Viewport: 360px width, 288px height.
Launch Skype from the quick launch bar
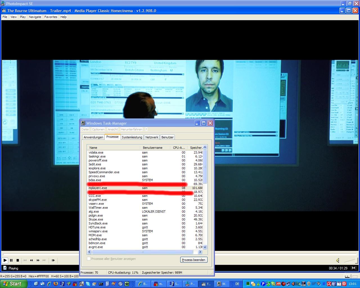coord(88,284)
